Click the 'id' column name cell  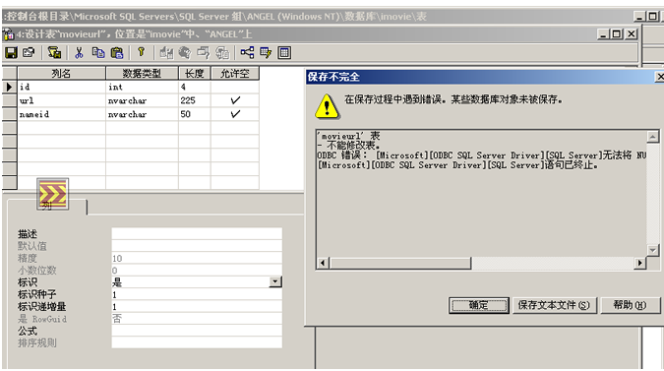pos(61,87)
